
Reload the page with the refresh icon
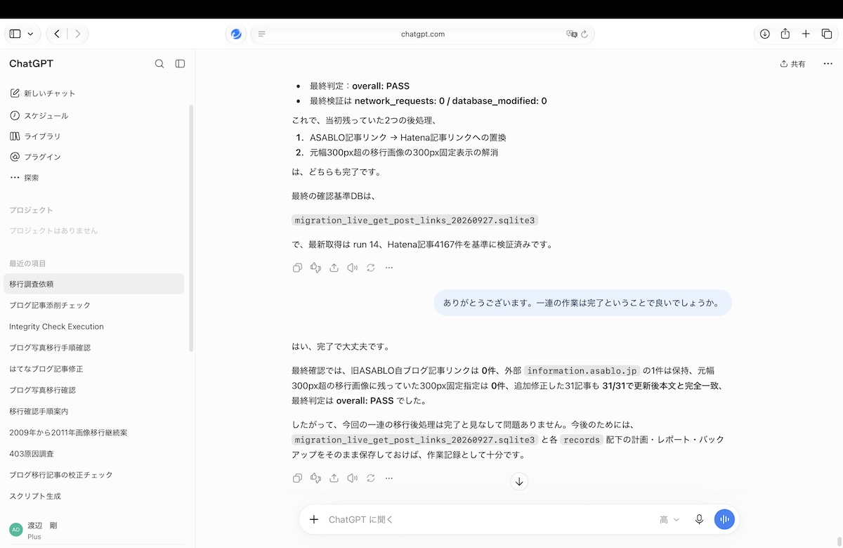tap(584, 34)
